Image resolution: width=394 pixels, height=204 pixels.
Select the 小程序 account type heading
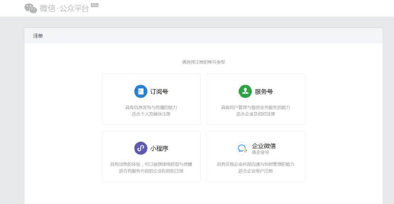click(159, 148)
